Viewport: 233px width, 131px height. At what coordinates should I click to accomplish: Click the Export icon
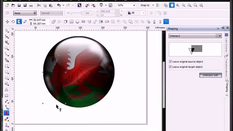pos(93,5)
